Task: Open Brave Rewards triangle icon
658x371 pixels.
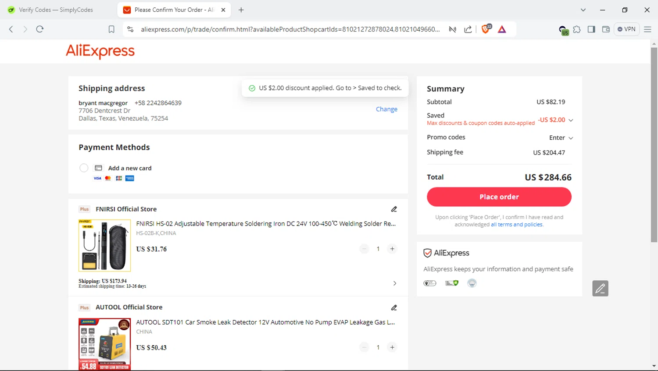Action: point(502,29)
